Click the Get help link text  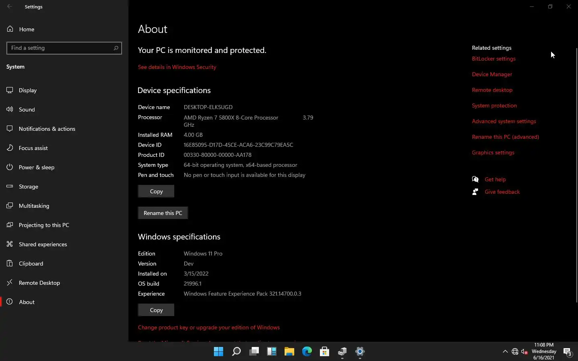coord(495,179)
